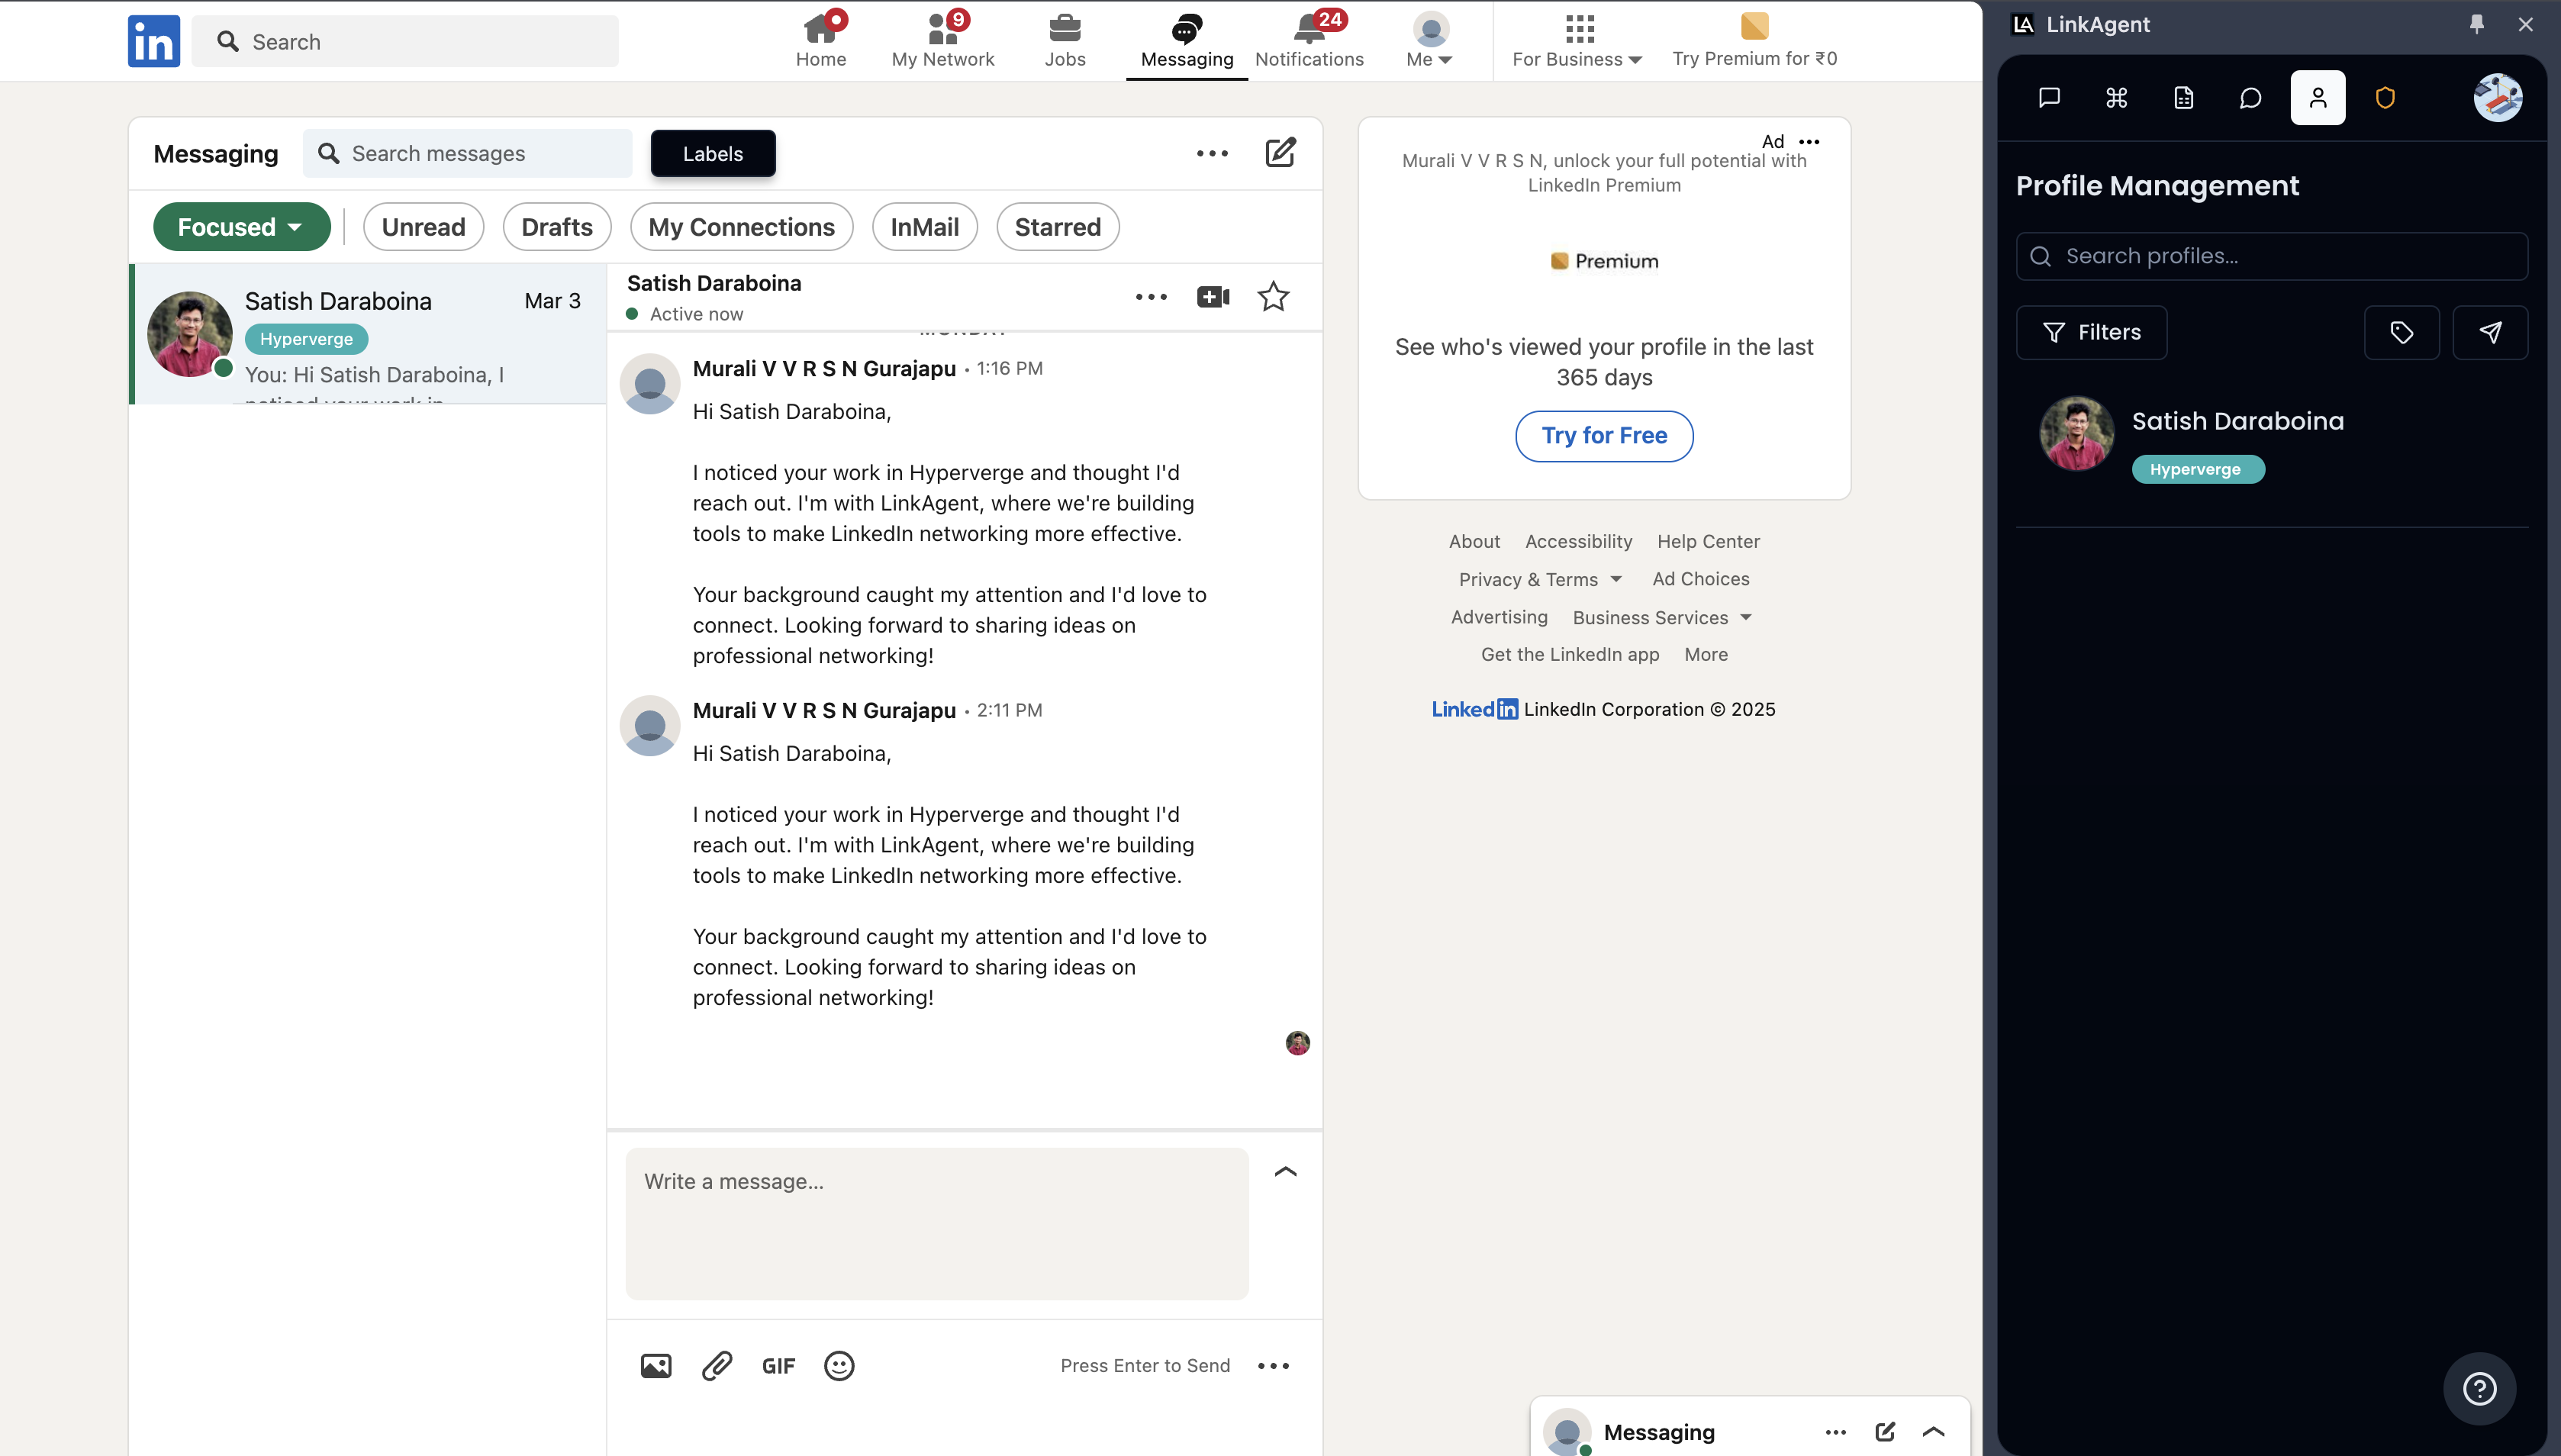Open the Notifications bell icon
2561x1456 pixels.
[x=1309, y=40]
